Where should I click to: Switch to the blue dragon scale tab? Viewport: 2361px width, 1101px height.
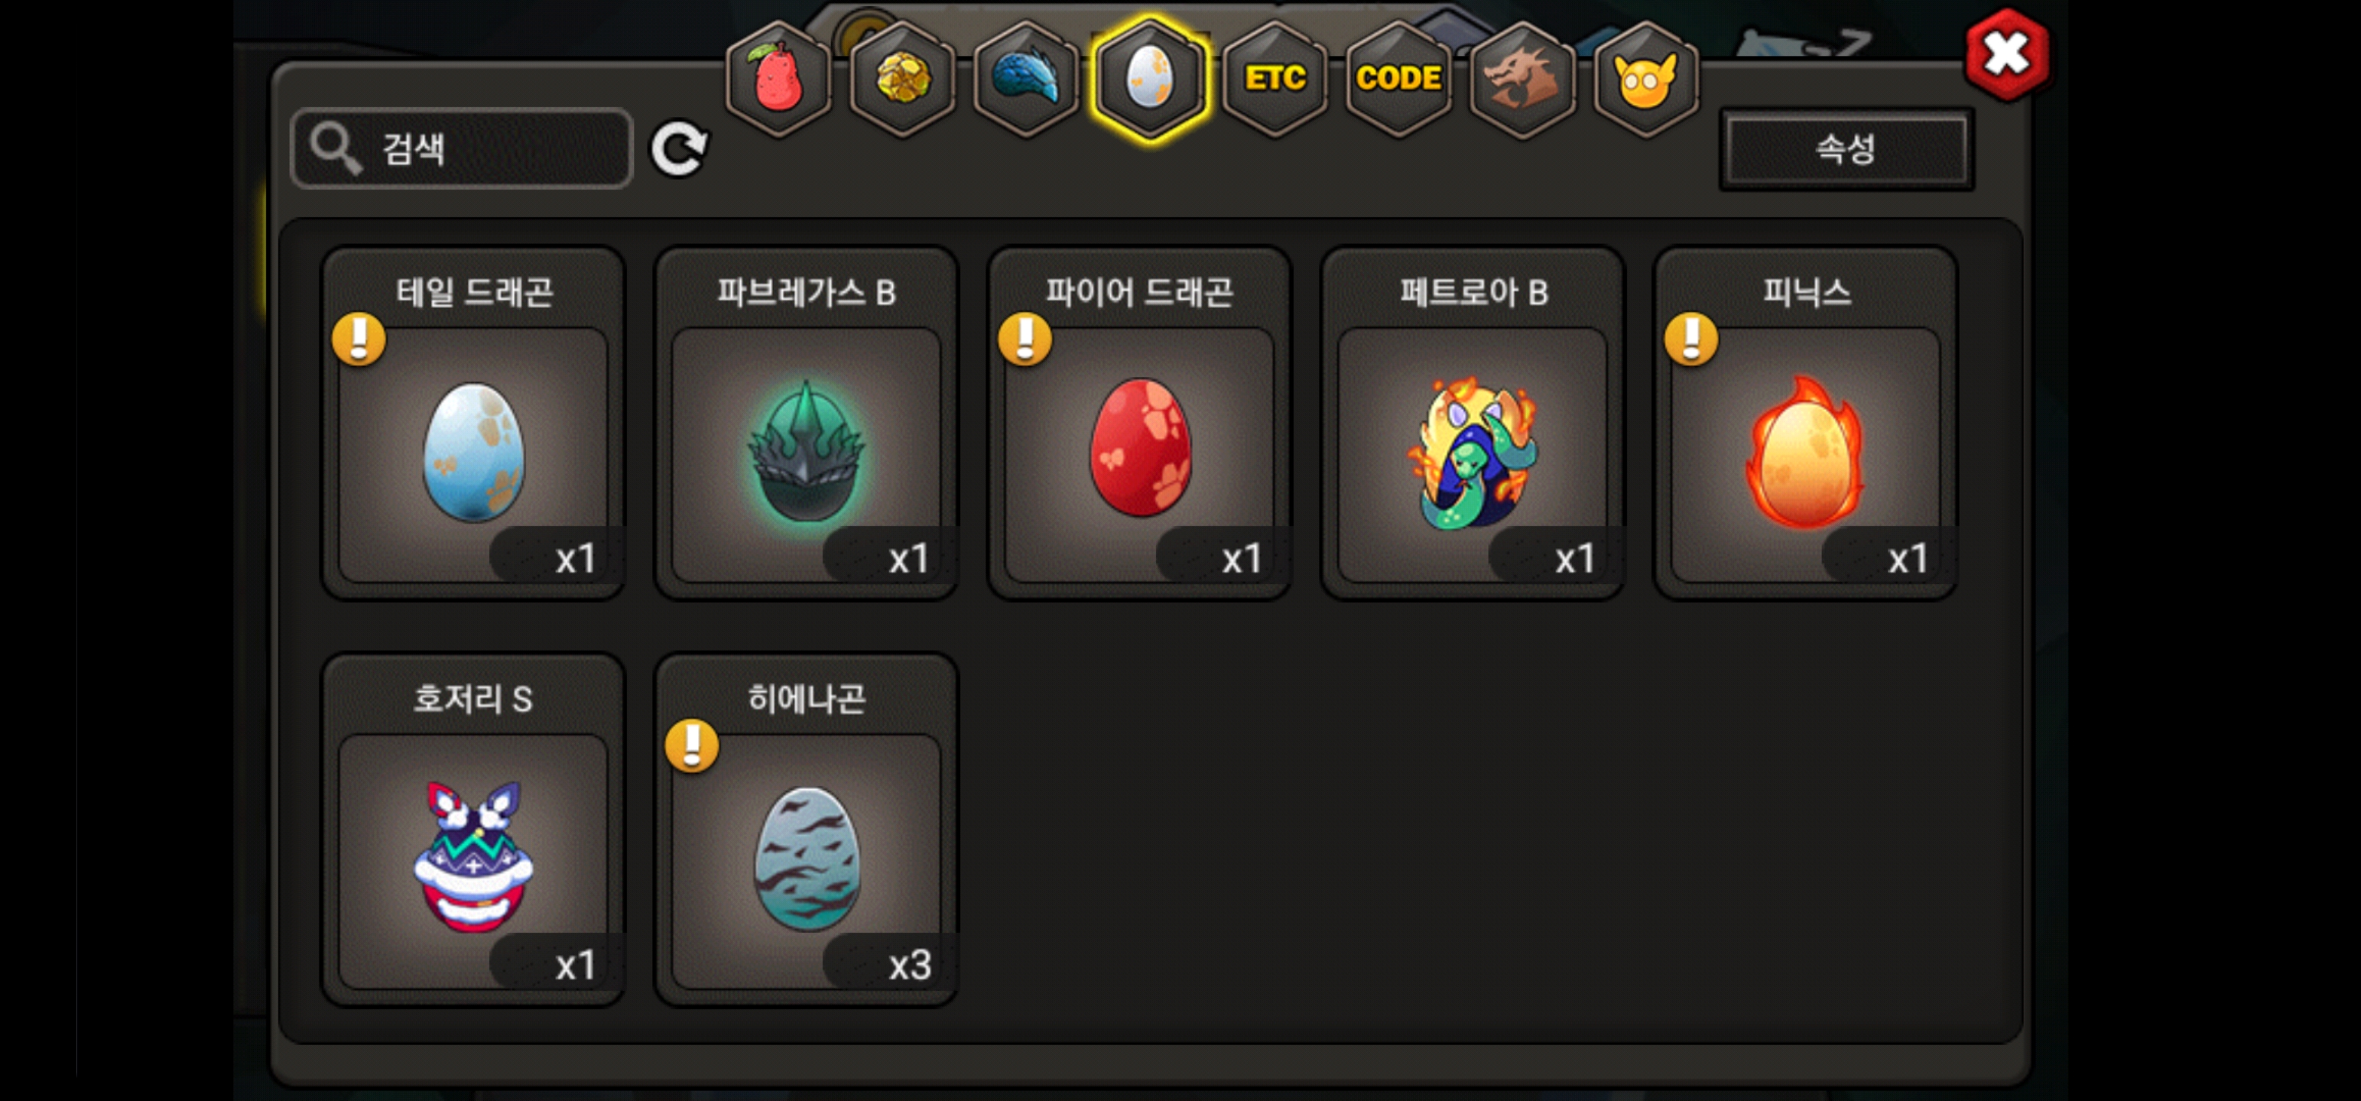(1025, 80)
